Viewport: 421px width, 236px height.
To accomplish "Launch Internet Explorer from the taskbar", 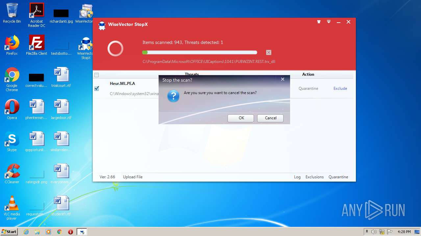I will tap(26, 232).
